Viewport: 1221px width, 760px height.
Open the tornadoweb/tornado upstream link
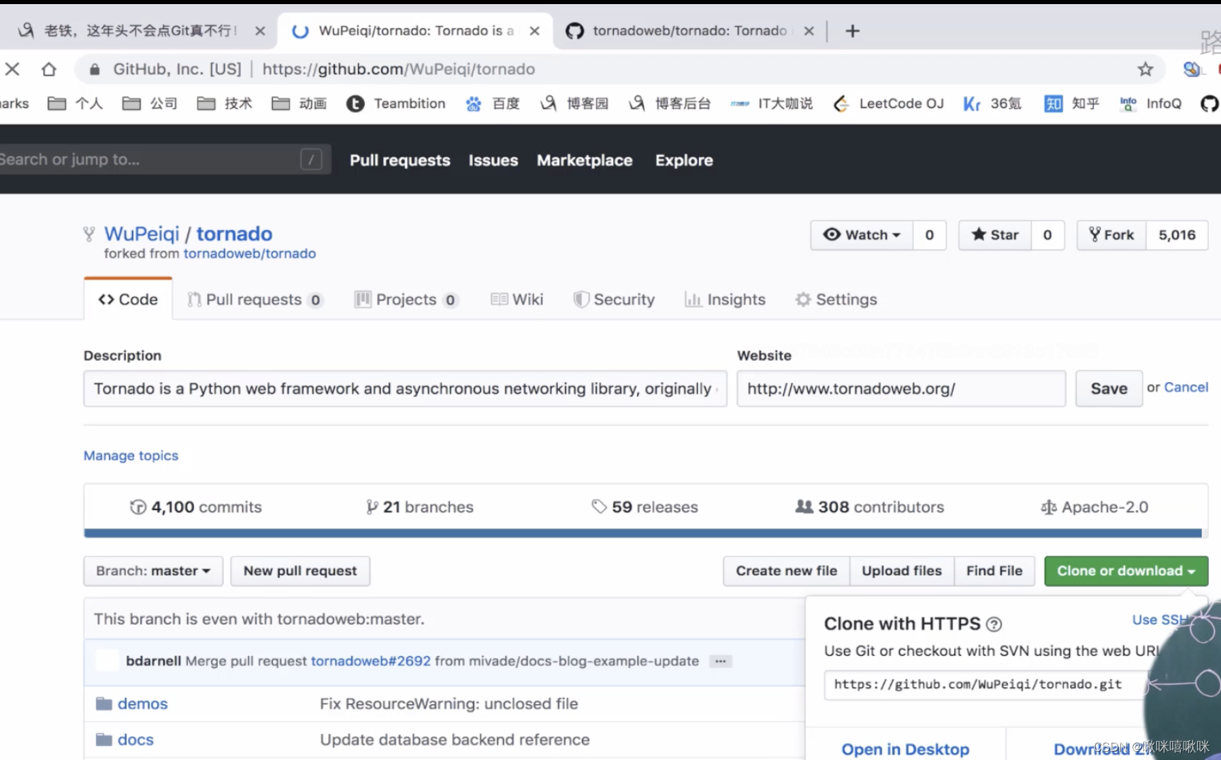pyautogui.click(x=250, y=253)
